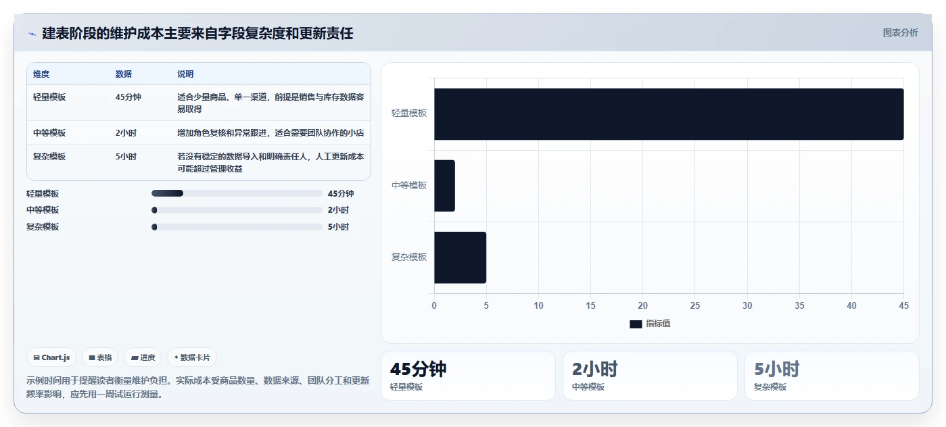This screenshot has width=946, height=427.
Task: Click 2小时 value beside progress bar
Action: [338, 210]
